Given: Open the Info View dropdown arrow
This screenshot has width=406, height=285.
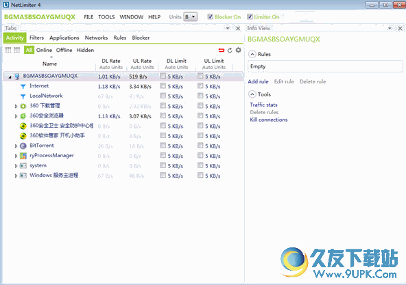Looking at the screenshot, I should point(390,28).
